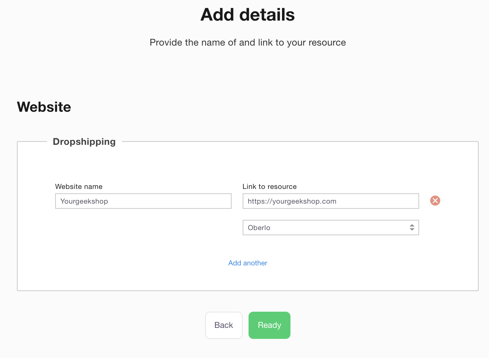Image resolution: width=489 pixels, height=358 pixels.
Task: Click the https://yourgeekshop.com URL text
Action: click(x=292, y=201)
